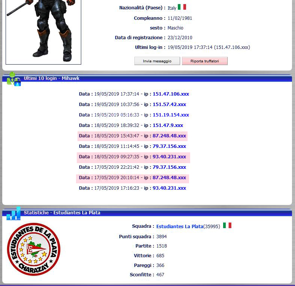Open IP 79.37.156.xxx from 18/05/2019 11:14:45
This screenshot has width=295, height=286.
[169, 146]
